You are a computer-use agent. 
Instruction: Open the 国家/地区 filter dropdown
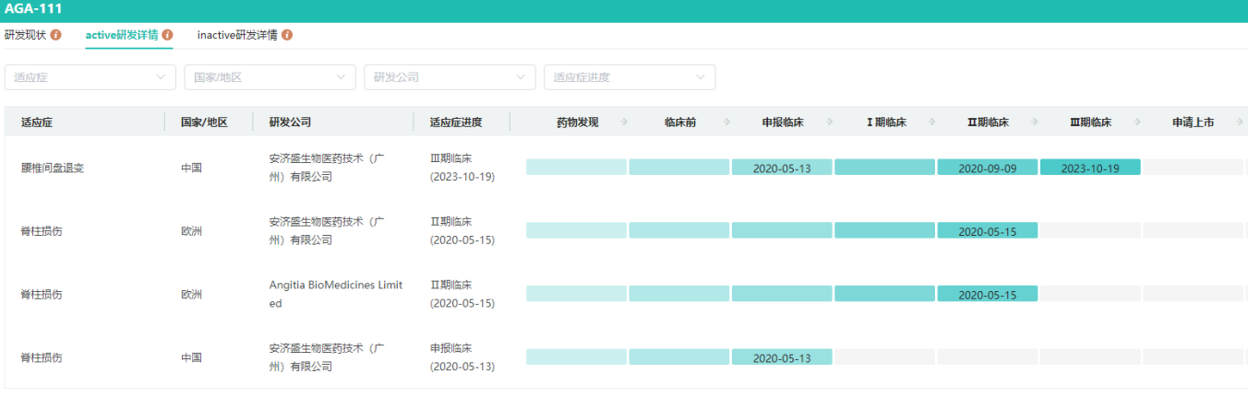click(270, 77)
